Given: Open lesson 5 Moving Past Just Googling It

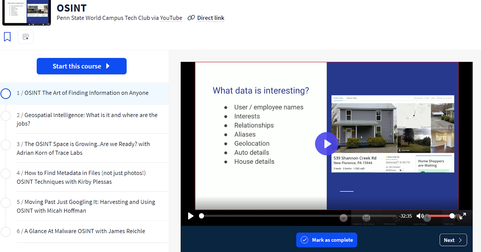Looking at the screenshot, I should 86,206.
